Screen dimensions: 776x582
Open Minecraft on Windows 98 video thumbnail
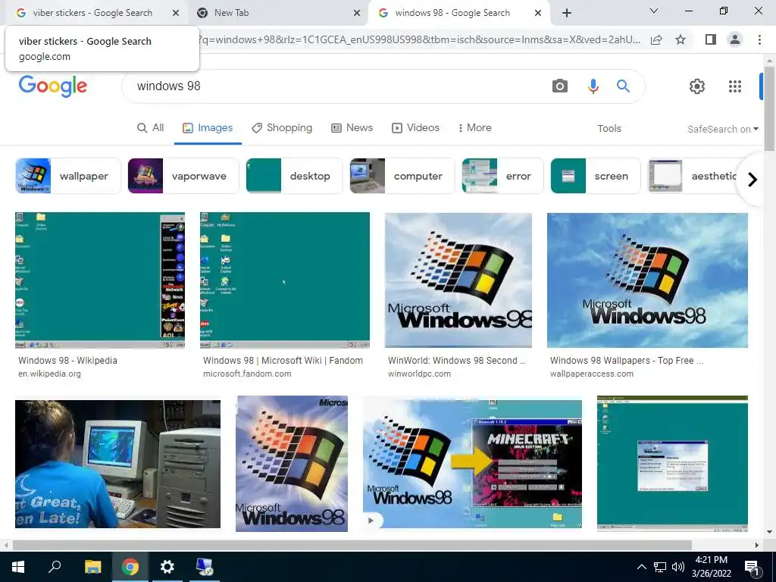(x=473, y=464)
